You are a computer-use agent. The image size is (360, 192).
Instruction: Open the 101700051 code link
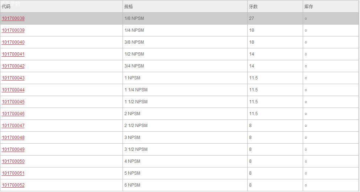pos(13,173)
